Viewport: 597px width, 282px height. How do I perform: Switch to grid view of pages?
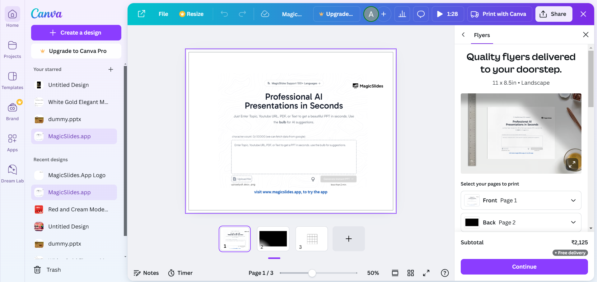(x=410, y=273)
